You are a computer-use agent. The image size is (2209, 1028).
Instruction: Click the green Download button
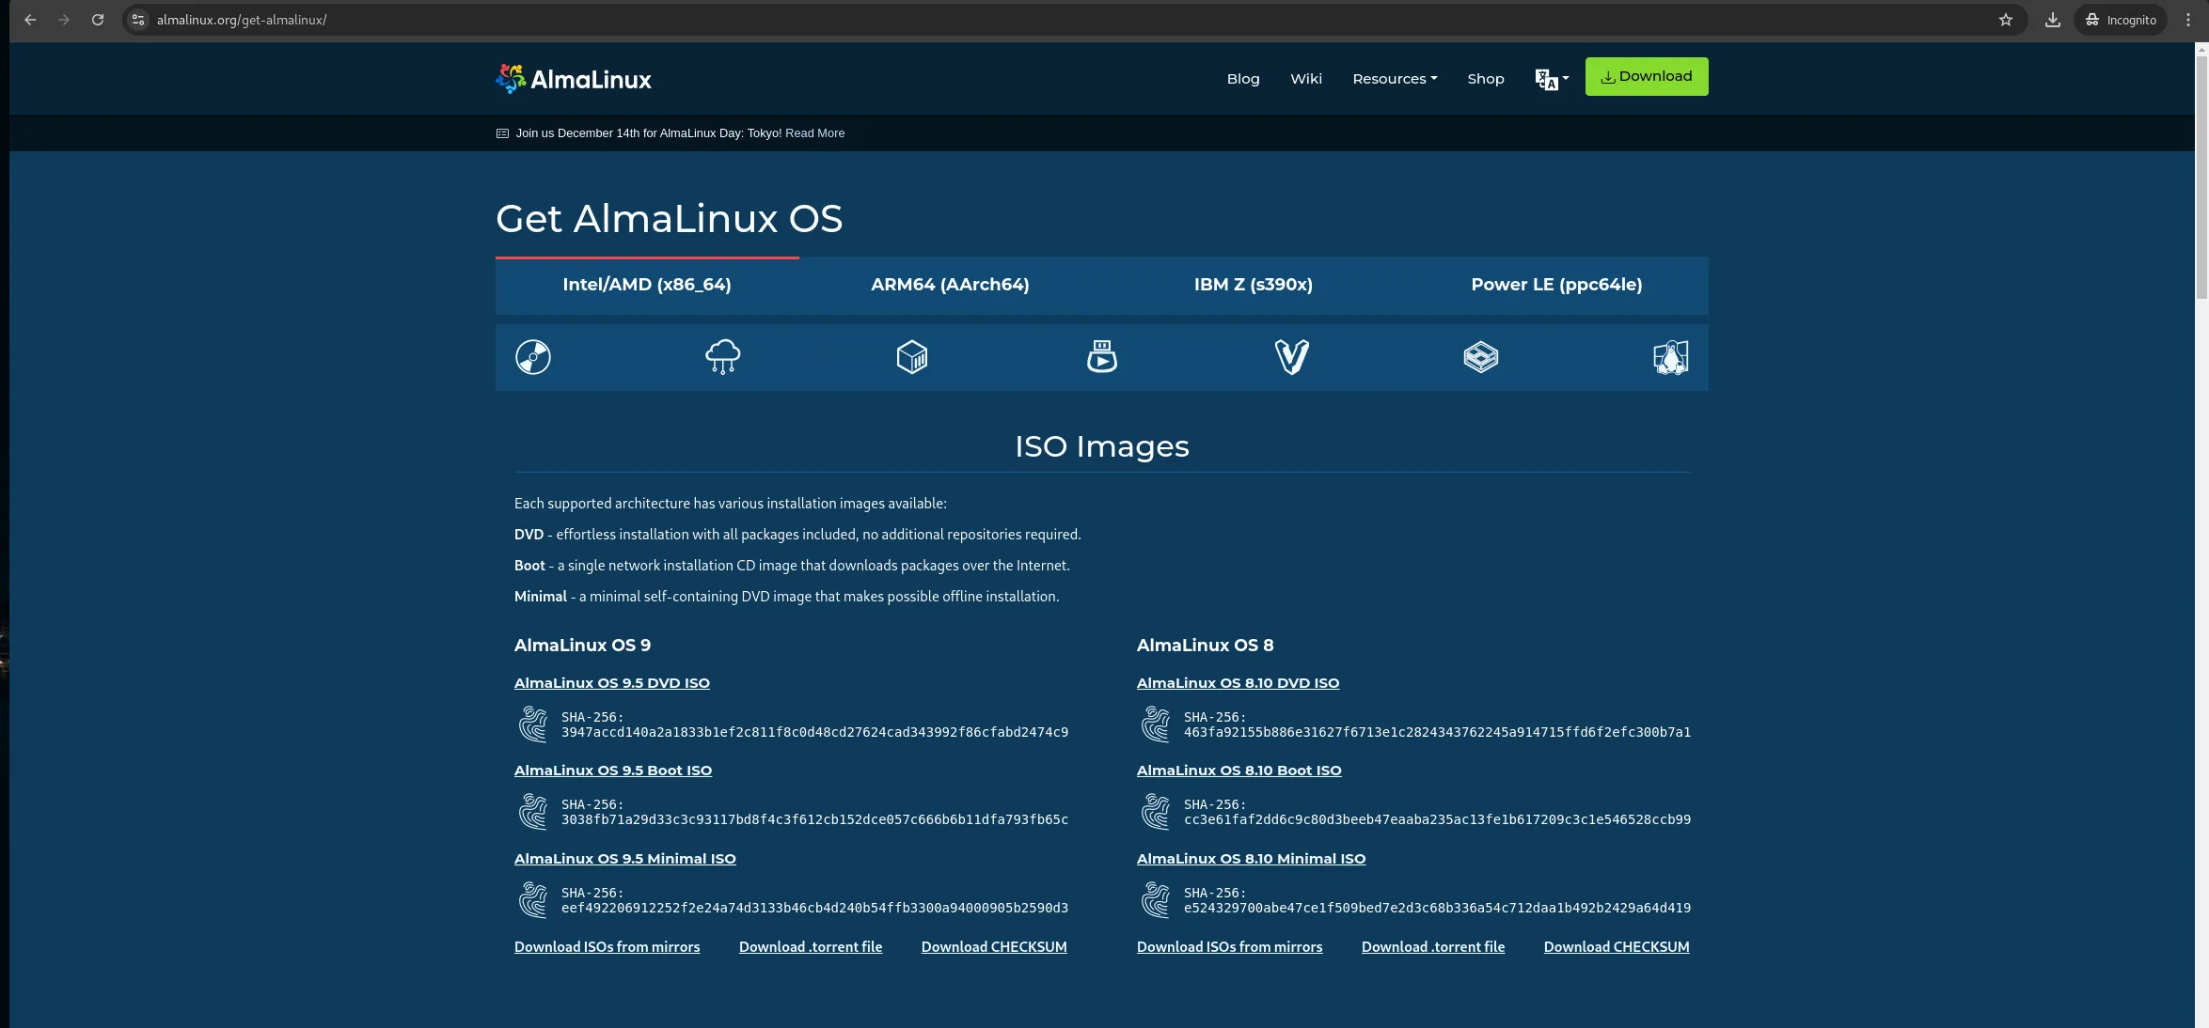point(1647,76)
